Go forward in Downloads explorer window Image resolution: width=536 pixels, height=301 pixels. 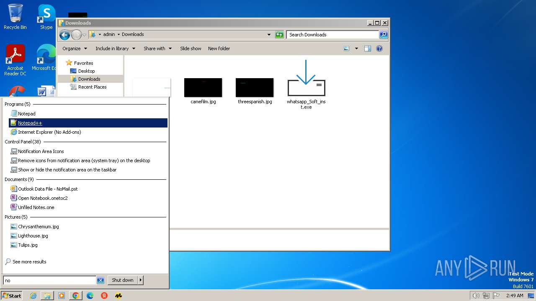tap(76, 35)
